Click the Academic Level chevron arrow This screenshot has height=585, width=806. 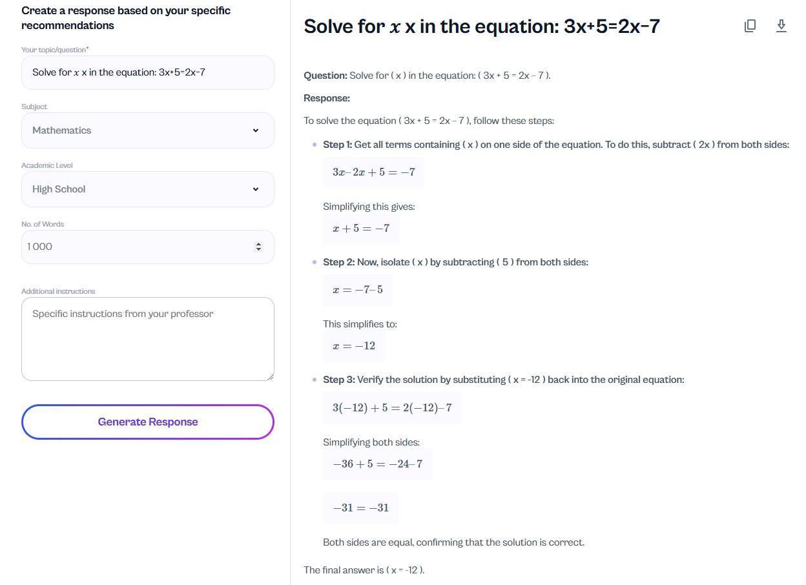[x=256, y=189]
